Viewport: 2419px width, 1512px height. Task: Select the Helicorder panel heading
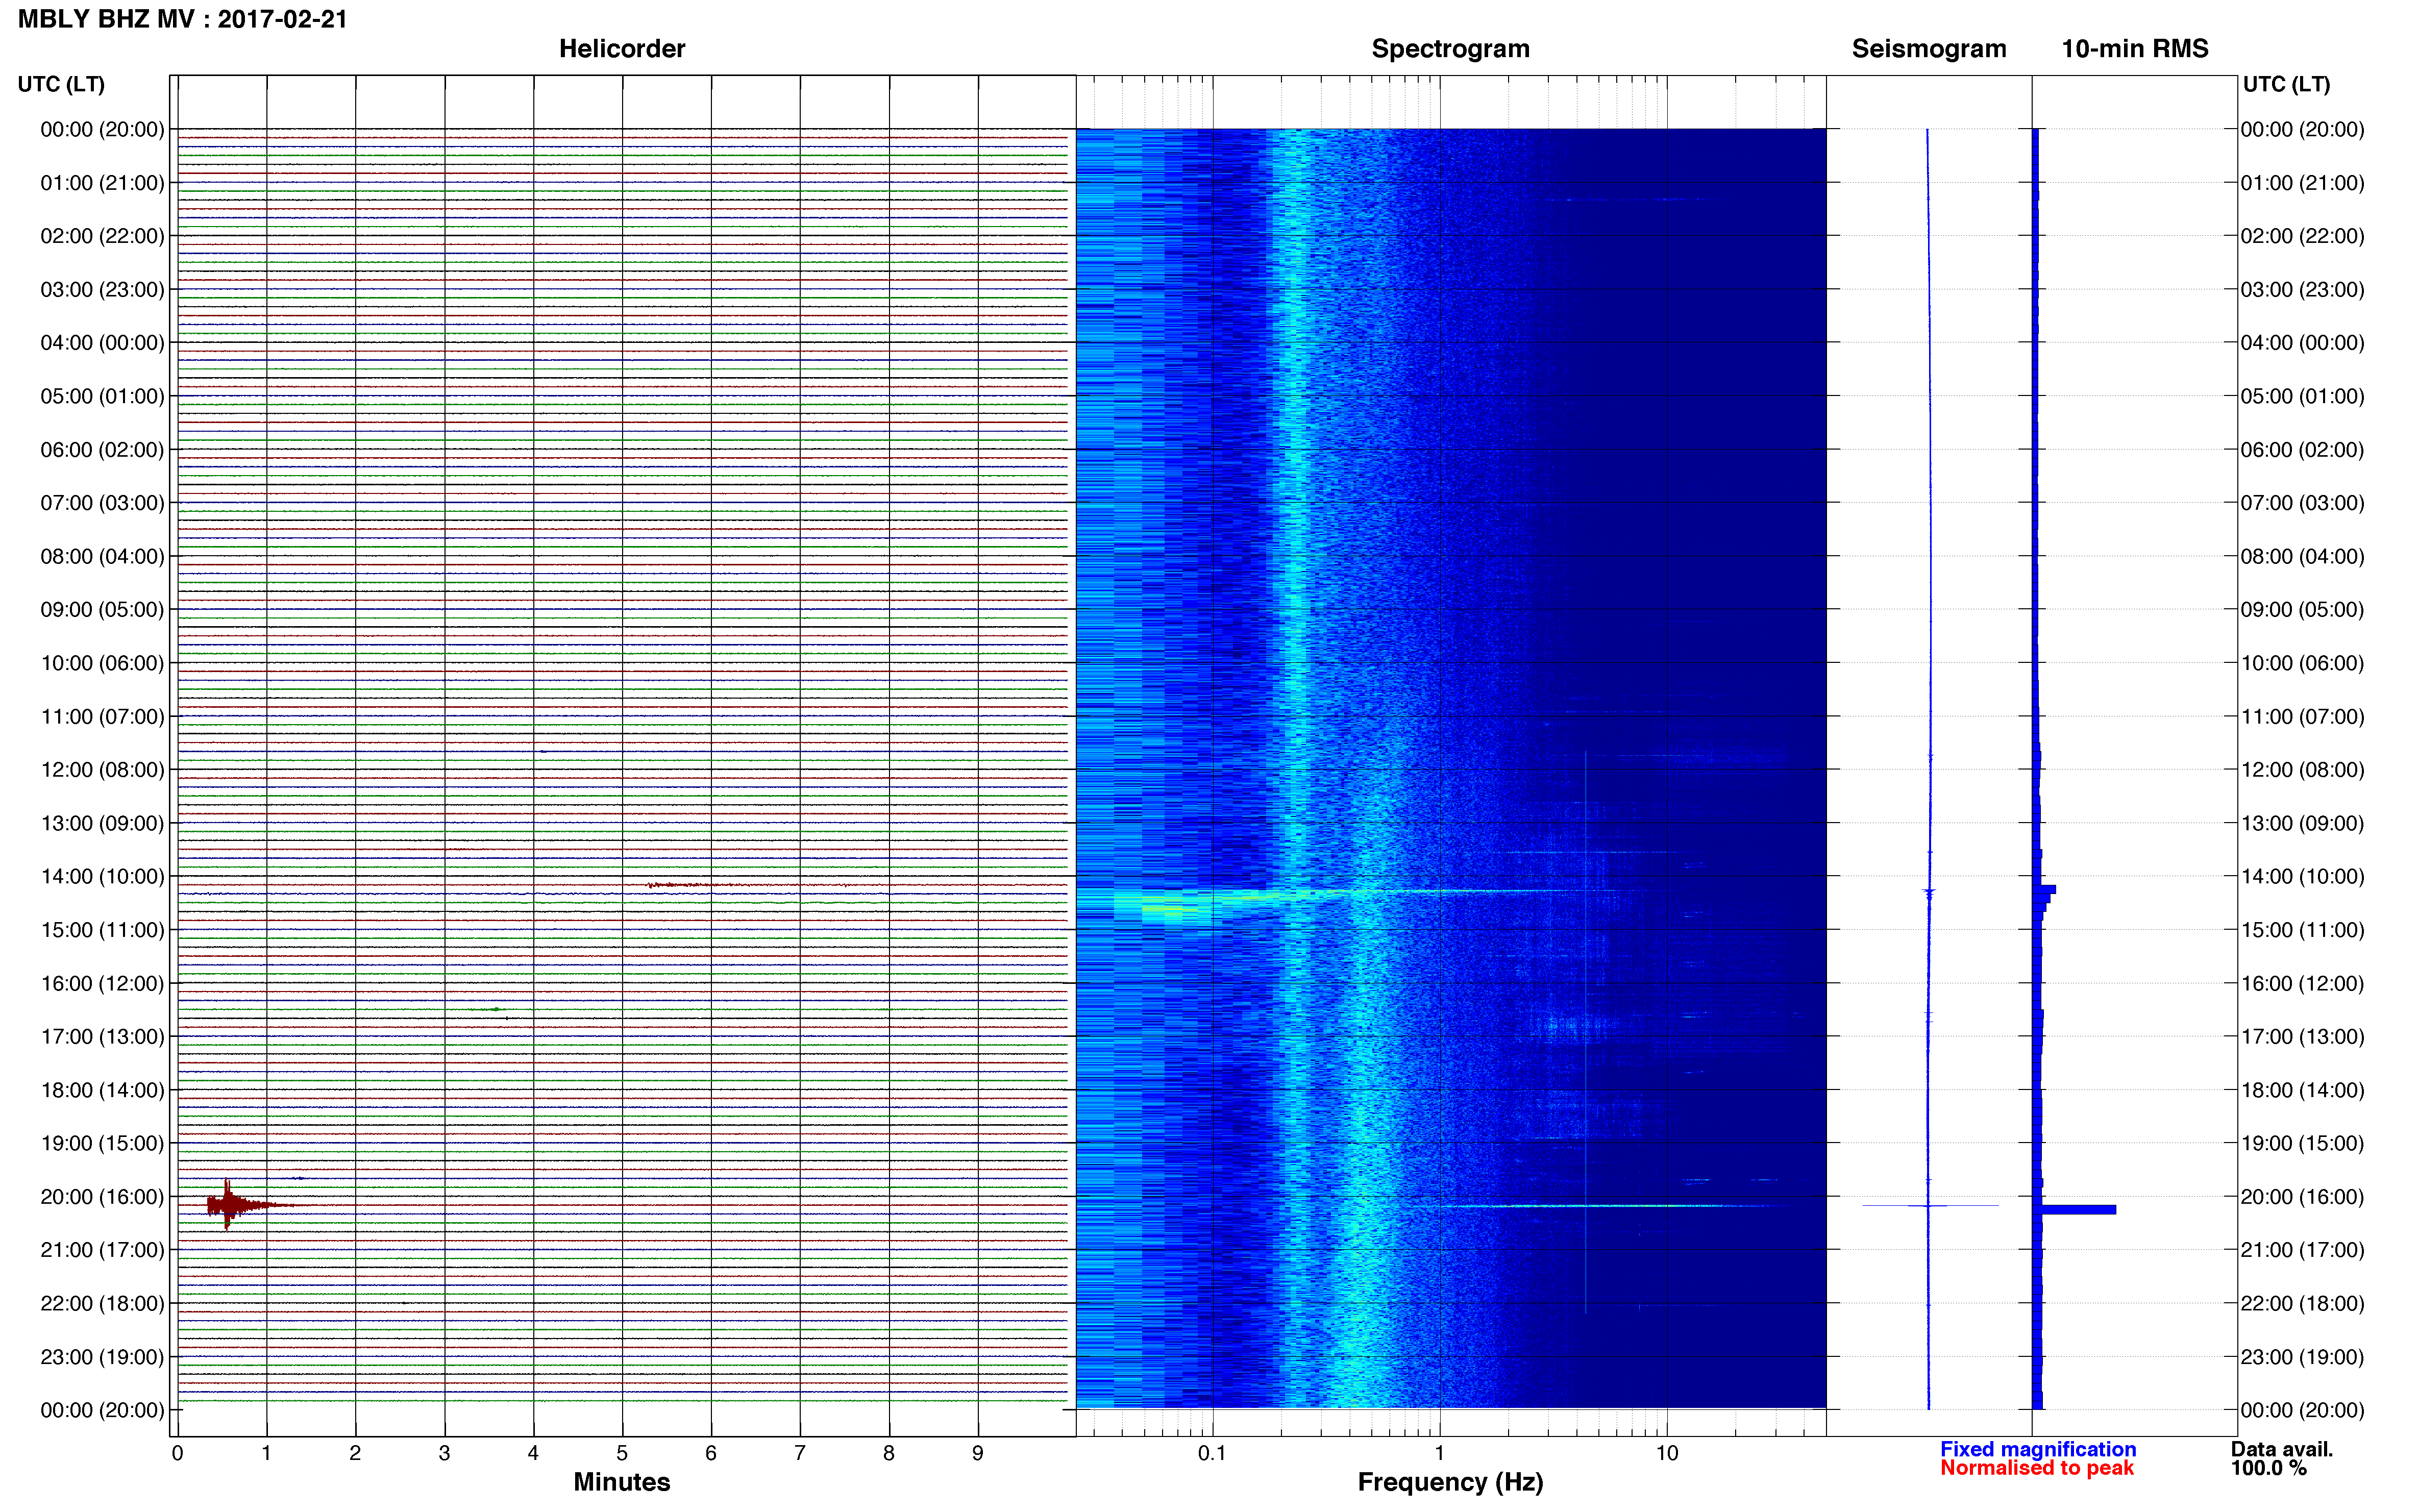tap(621, 49)
